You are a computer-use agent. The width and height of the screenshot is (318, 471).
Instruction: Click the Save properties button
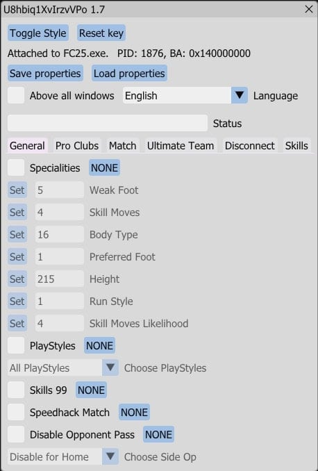point(45,74)
